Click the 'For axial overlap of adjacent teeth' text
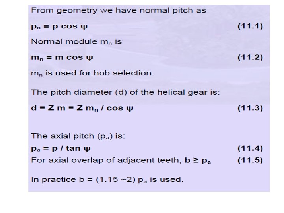This screenshot has height=213, width=284. click(x=106, y=160)
